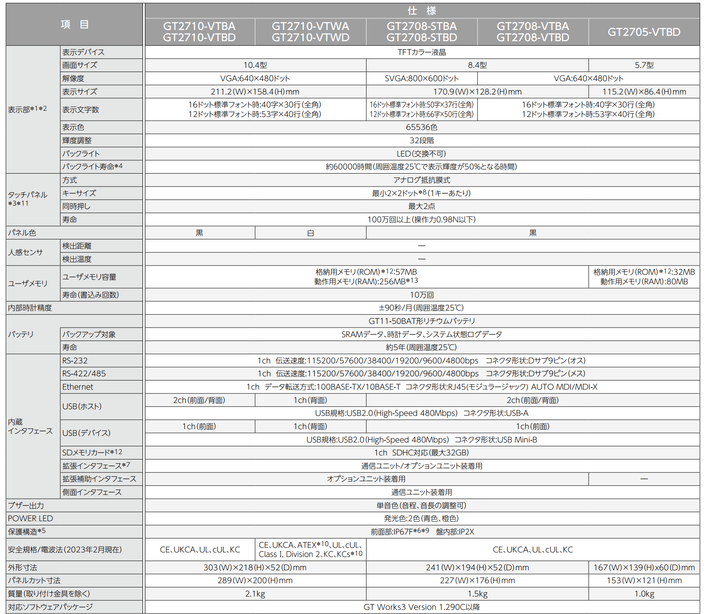Click the 仕様 header cell
This screenshot has width=708, height=614.
click(422, 11)
